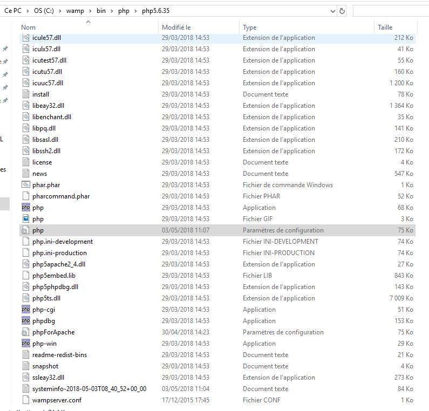Select file name php.ini-production
The height and width of the screenshot is (411, 429).
59,253
